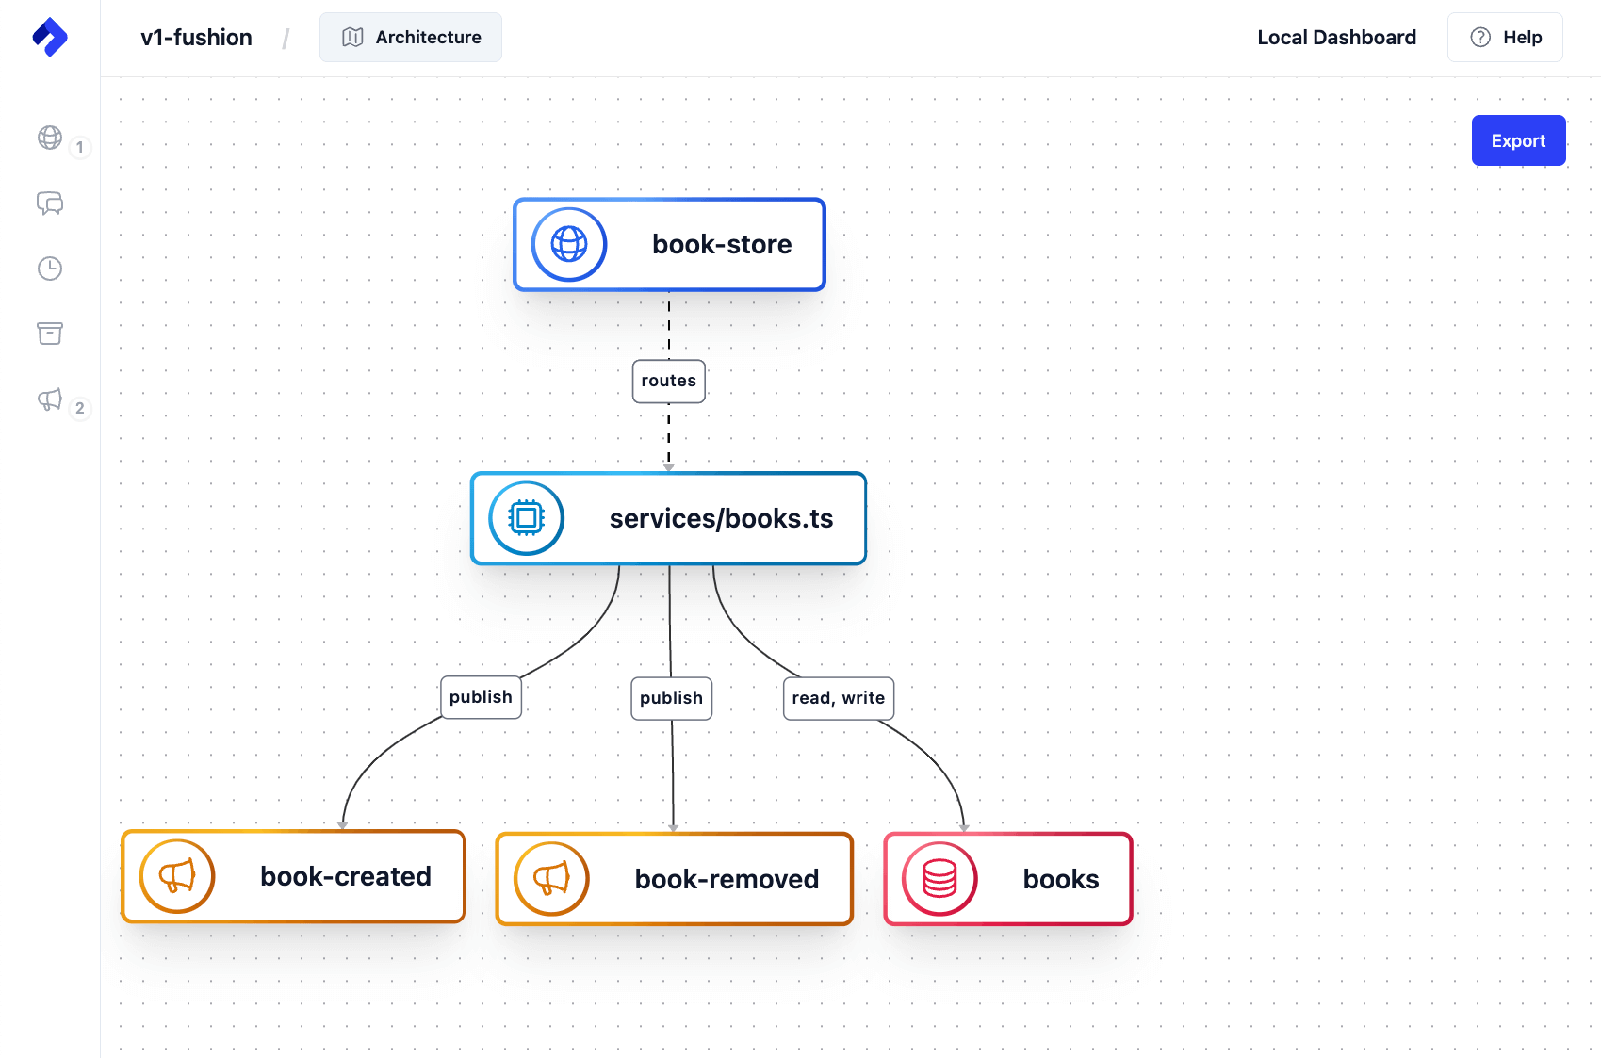
Task: Open the Help button
Action: [x=1505, y=38]
